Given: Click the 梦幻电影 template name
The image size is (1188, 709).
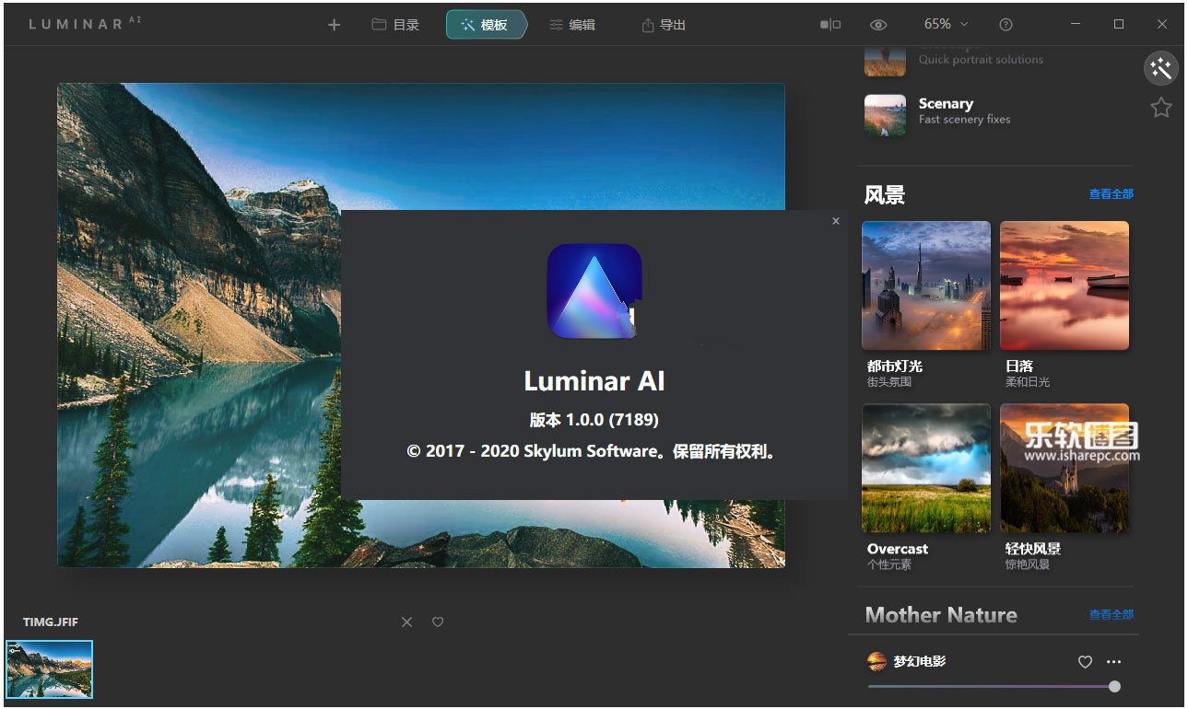Looking at the screenshot, I should pyautogui.click(x=920, y=661).
